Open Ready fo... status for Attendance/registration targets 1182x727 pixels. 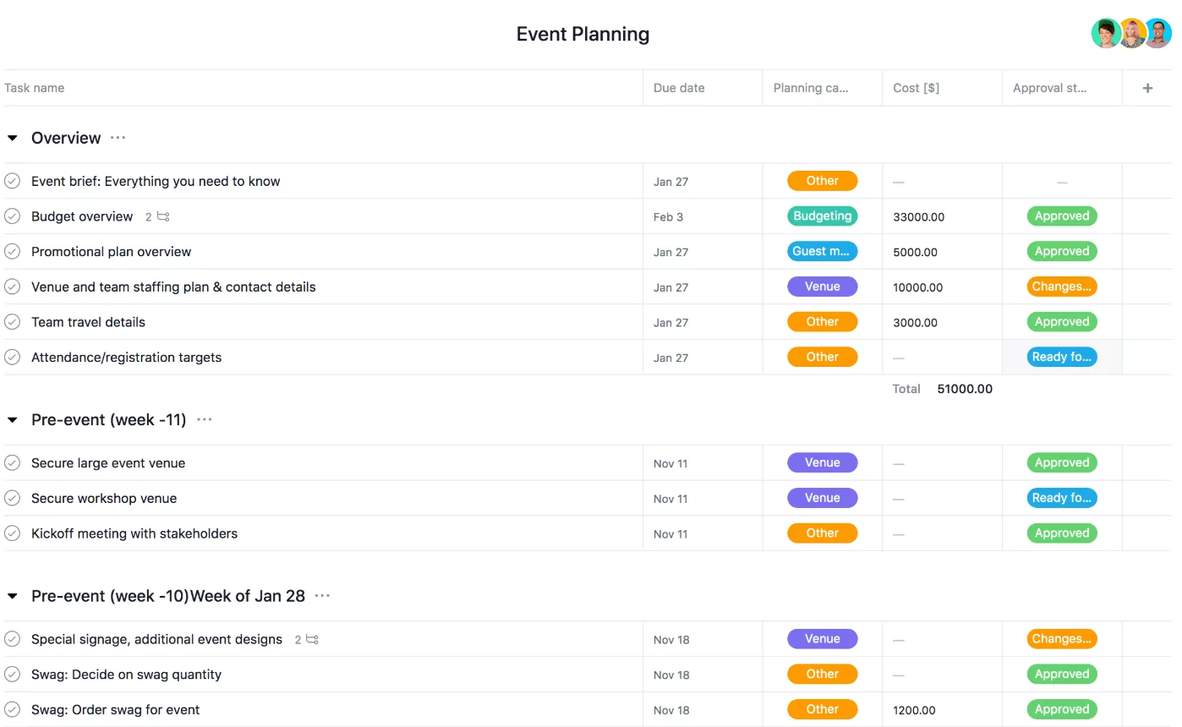coord(1062,358)
